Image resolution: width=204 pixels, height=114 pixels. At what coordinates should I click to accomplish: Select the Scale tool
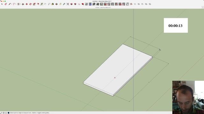click(x=34, y=4)
